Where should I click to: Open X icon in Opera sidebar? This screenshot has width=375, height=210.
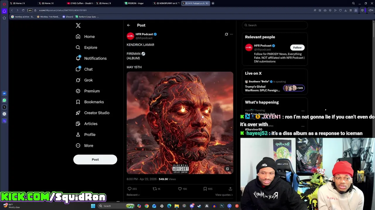[x=4, y=107]
